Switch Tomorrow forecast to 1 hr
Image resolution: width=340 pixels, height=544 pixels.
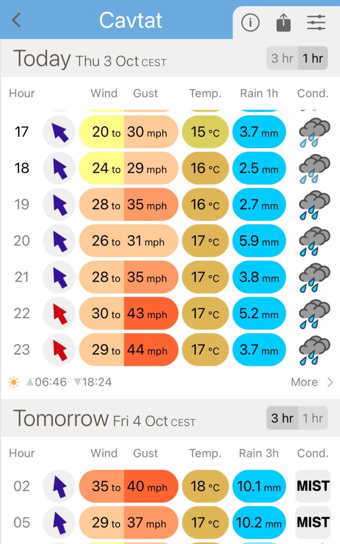pyautogui.click(x=313, y=418)
